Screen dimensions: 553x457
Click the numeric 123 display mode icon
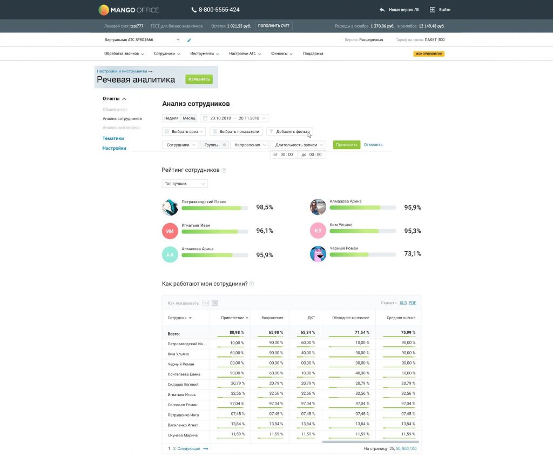click(x=206, y=303)
